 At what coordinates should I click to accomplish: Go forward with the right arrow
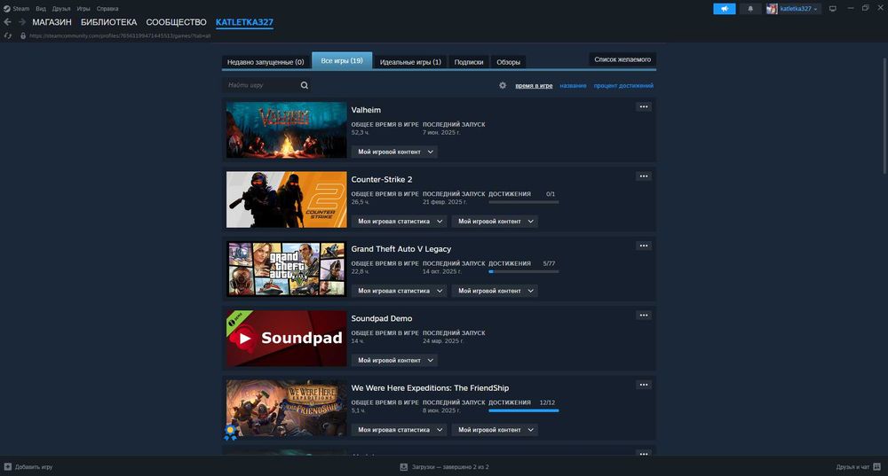point(21,22)
